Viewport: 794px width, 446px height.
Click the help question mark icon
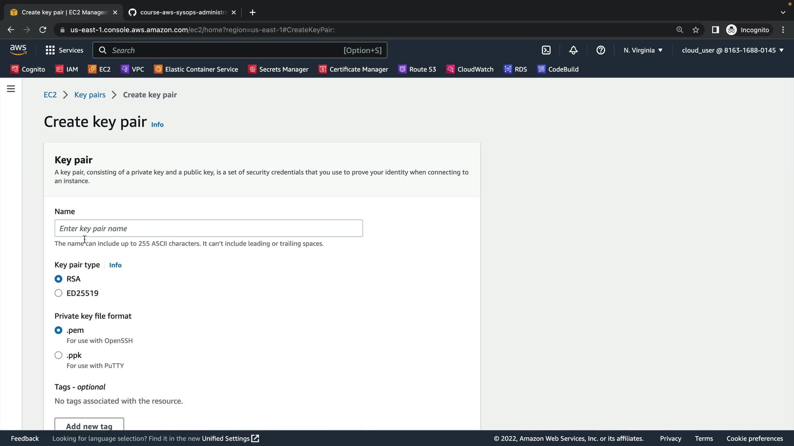tap(600, 50)
